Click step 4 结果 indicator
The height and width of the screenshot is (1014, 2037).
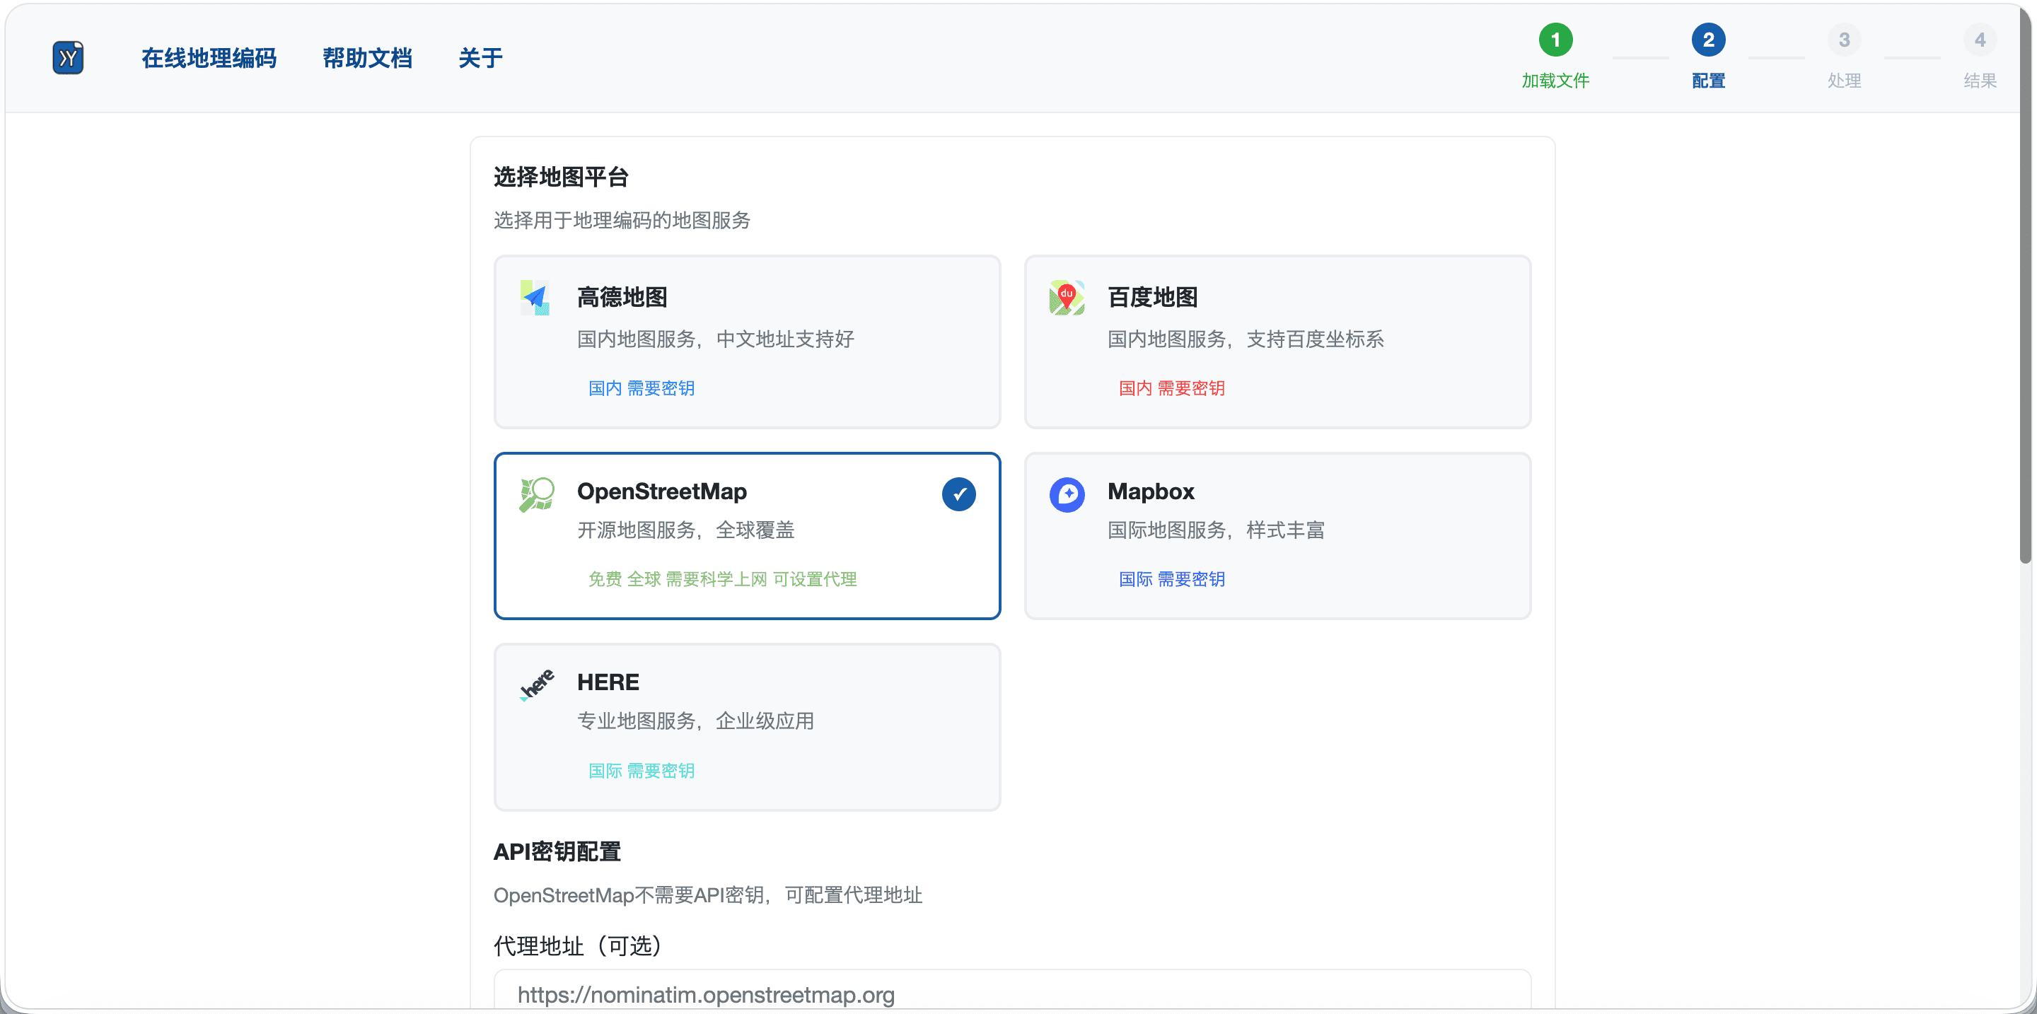(1979, 40)
